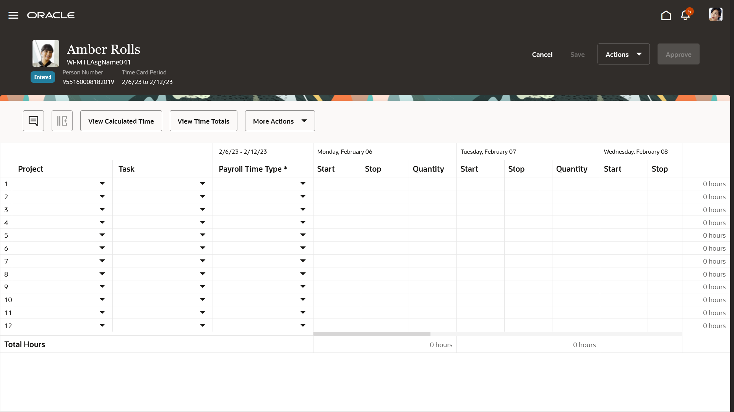Click the horizontal scrollbar below the grid
This screenshot has width=734, height=412.
(x=372, y=333)
